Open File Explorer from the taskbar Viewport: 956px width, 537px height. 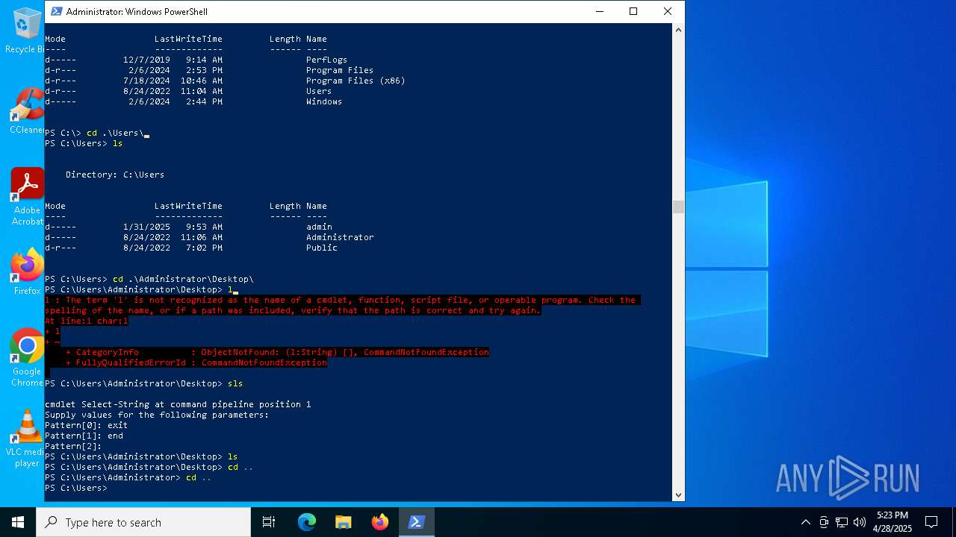[343, 522]
